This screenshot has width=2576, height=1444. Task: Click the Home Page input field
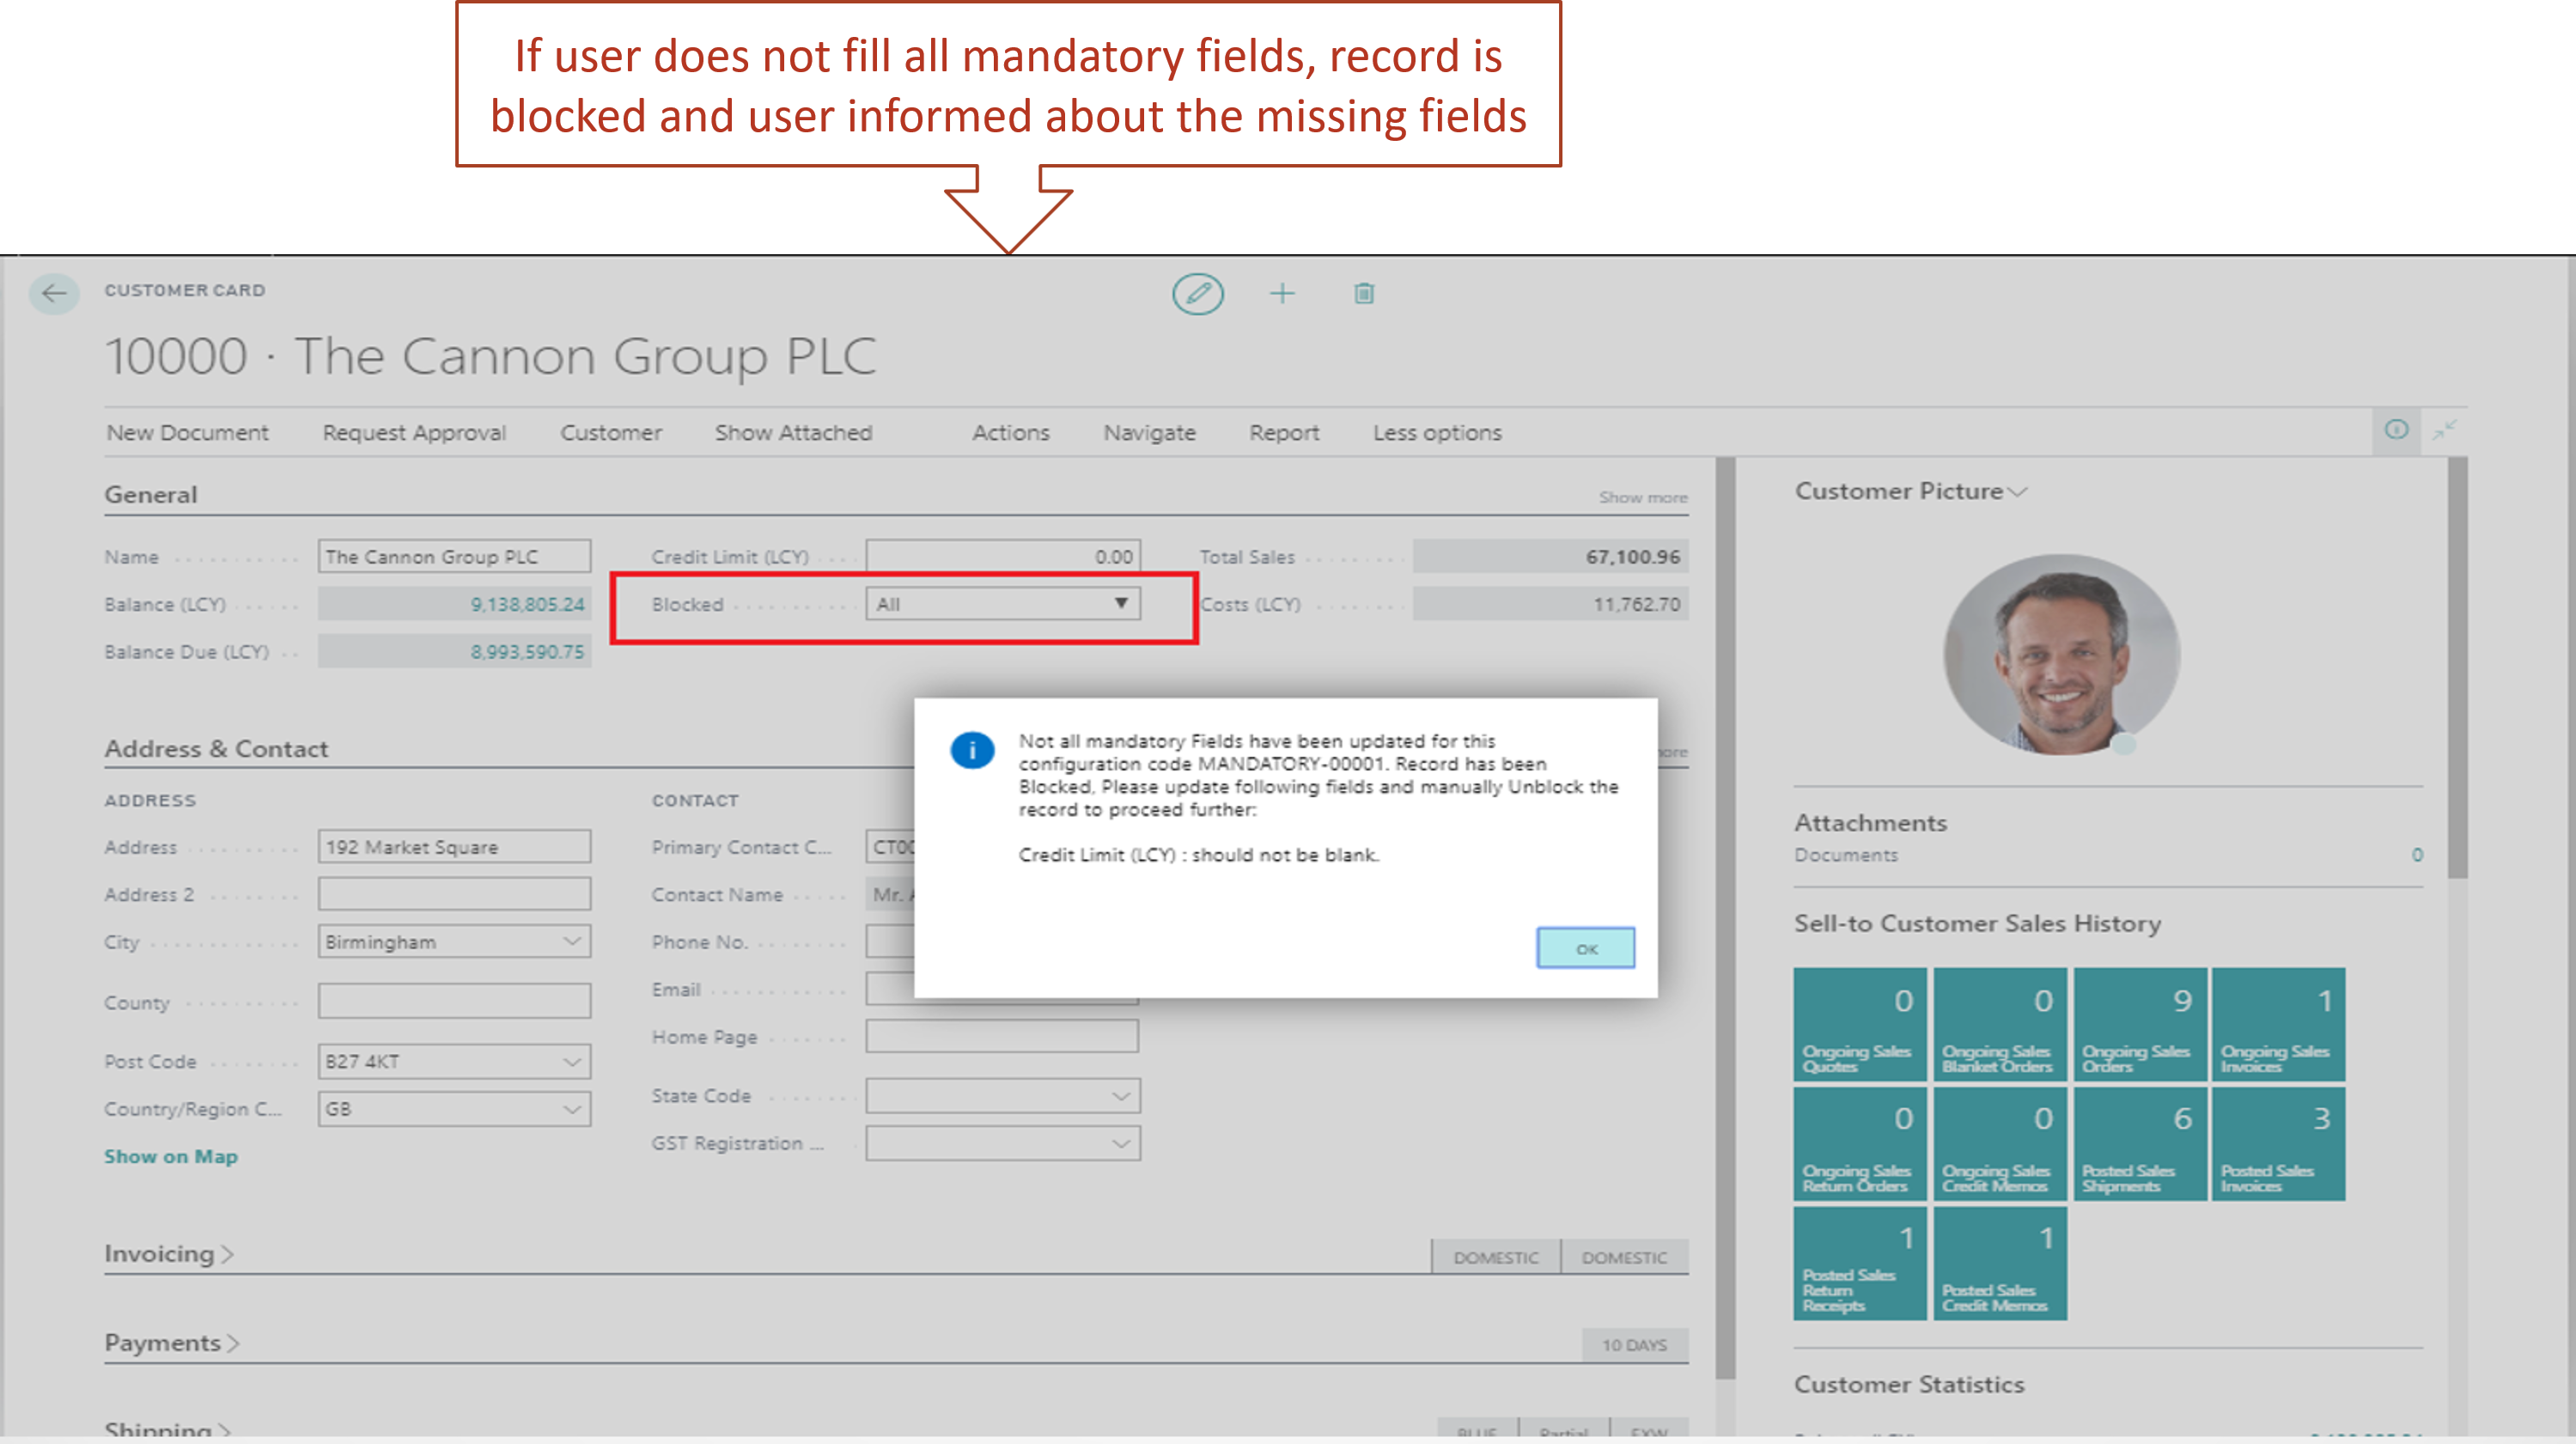tap(1002, 1037)
